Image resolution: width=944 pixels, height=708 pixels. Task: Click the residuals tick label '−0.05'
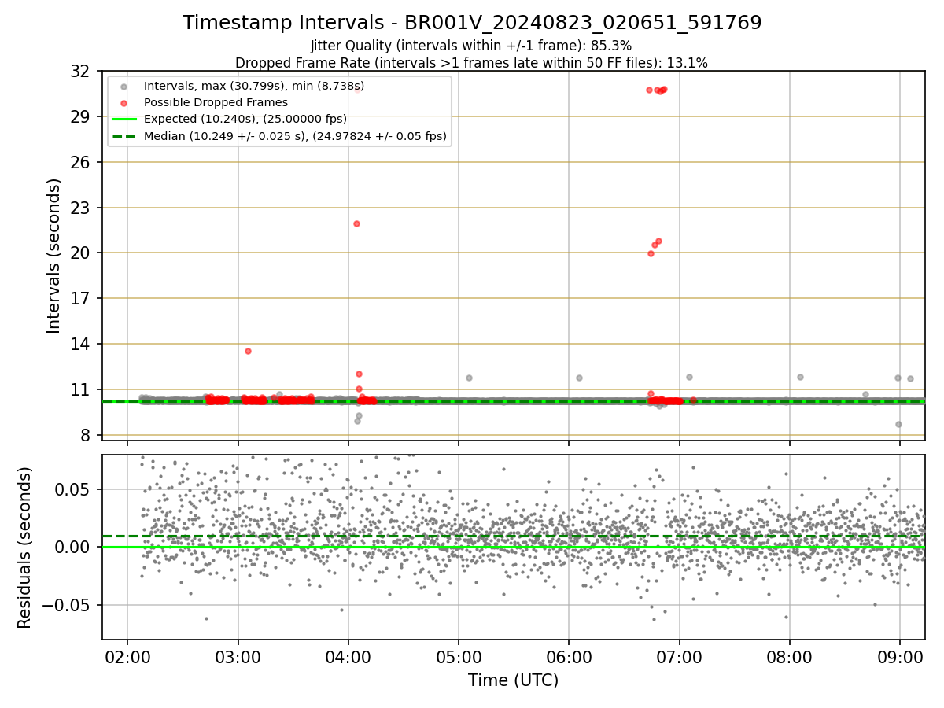click(66, 605)
